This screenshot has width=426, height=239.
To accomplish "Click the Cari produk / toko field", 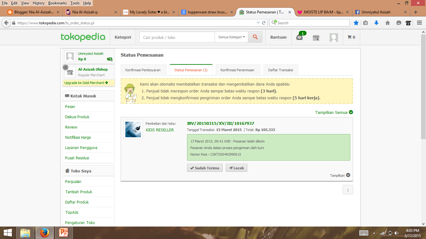I will pos(177,37).
